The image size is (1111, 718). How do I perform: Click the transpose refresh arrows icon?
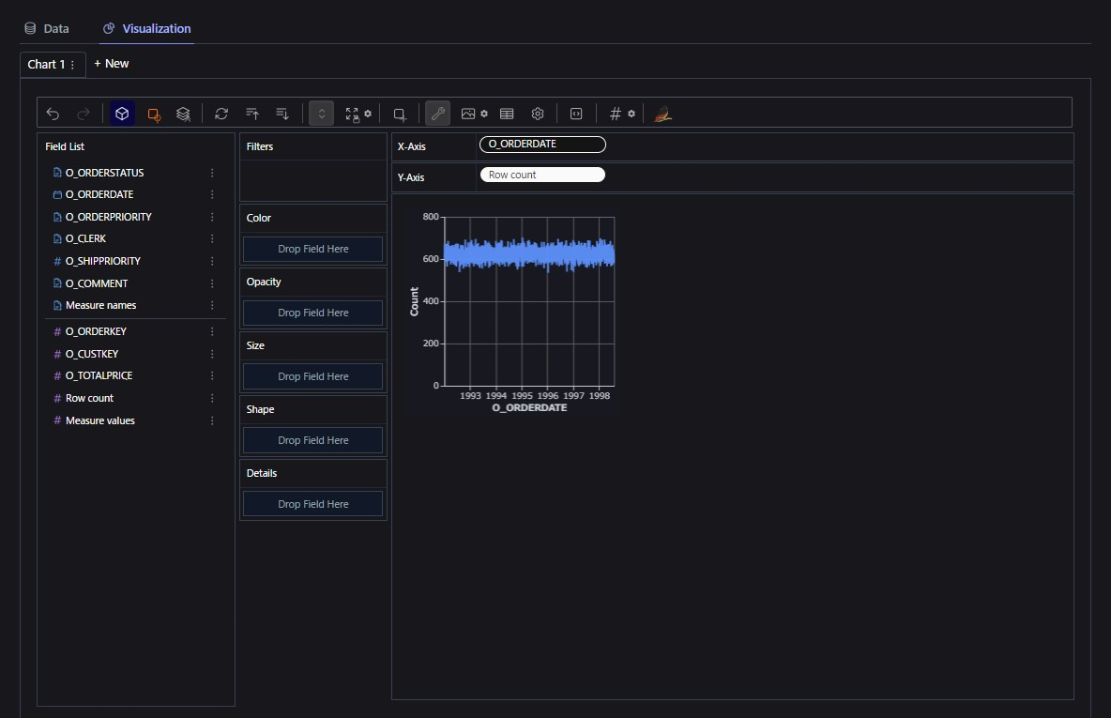pyautogui.click(x=221, y=114)
